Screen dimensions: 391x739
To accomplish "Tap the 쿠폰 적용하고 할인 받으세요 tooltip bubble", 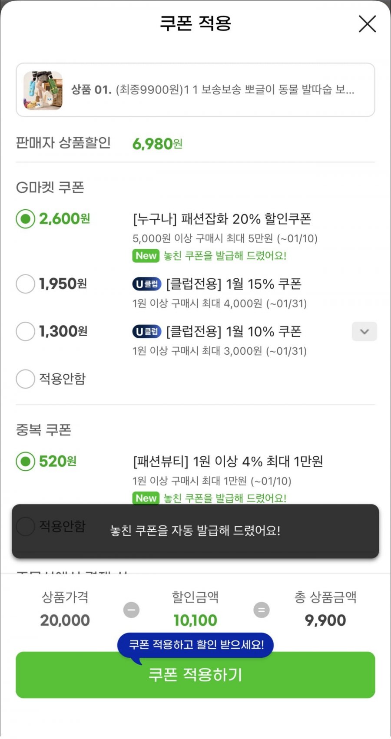I will pos(196,644).
